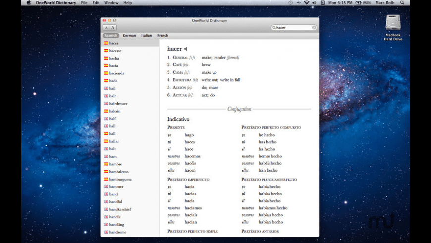Switch to the German language tab
The width and height of the screenshot is (431, 243).
tap(129, 36)
